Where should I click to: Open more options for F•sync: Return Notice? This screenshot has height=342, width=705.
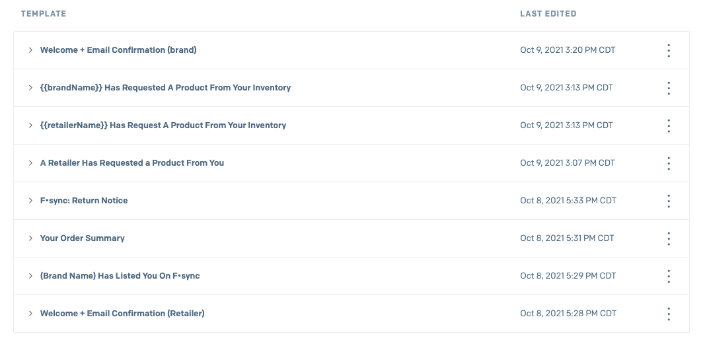[x=669, y=201]
